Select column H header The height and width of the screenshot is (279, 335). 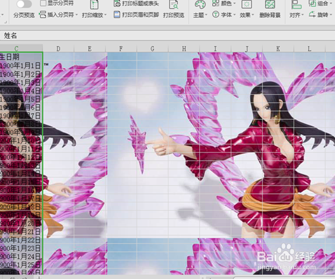pos(184,49)
